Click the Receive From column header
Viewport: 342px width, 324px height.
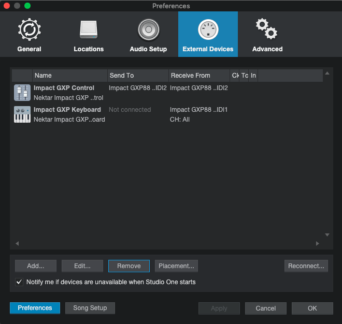pos(199,76)
